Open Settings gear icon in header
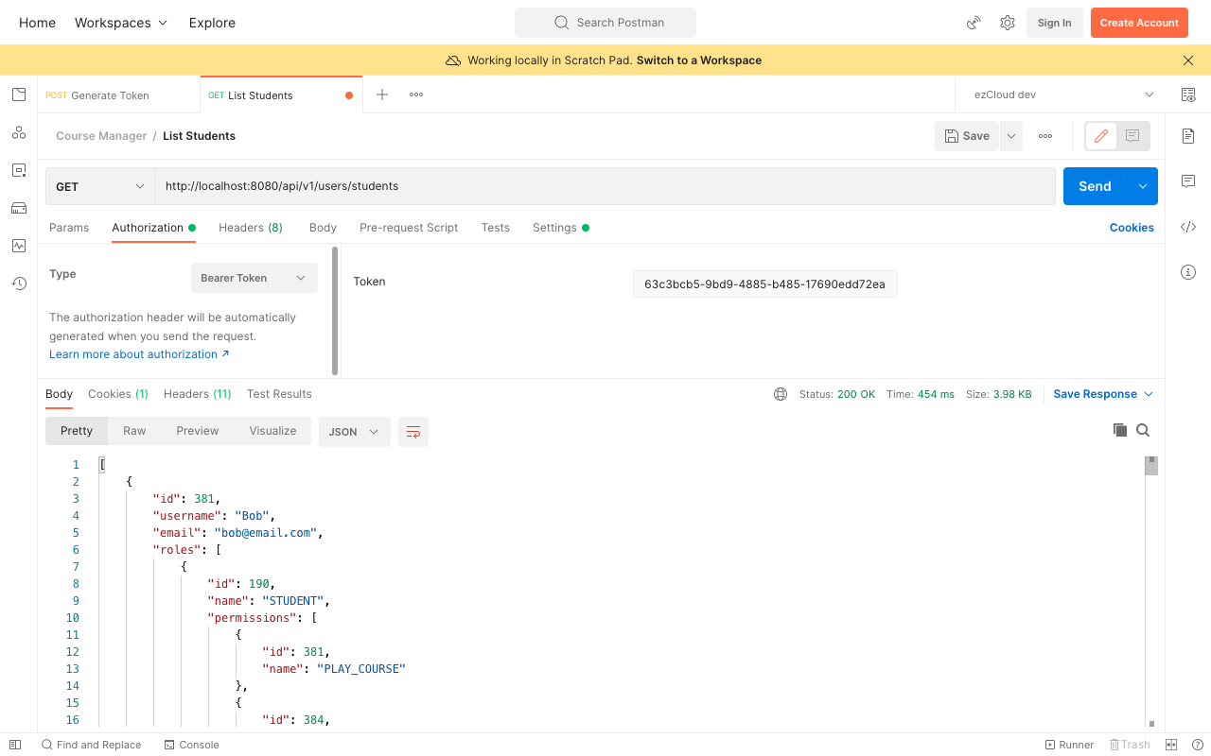The image size is (1211, 756). tap(1008, 23)
